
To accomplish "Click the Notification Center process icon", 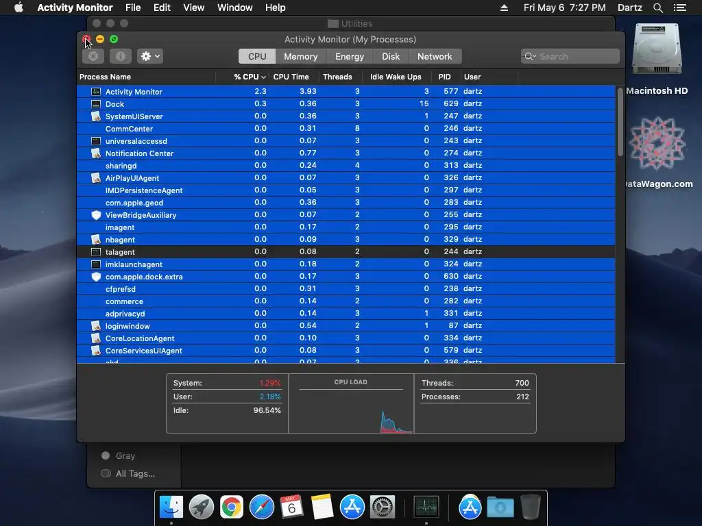I will click(96, 153).
